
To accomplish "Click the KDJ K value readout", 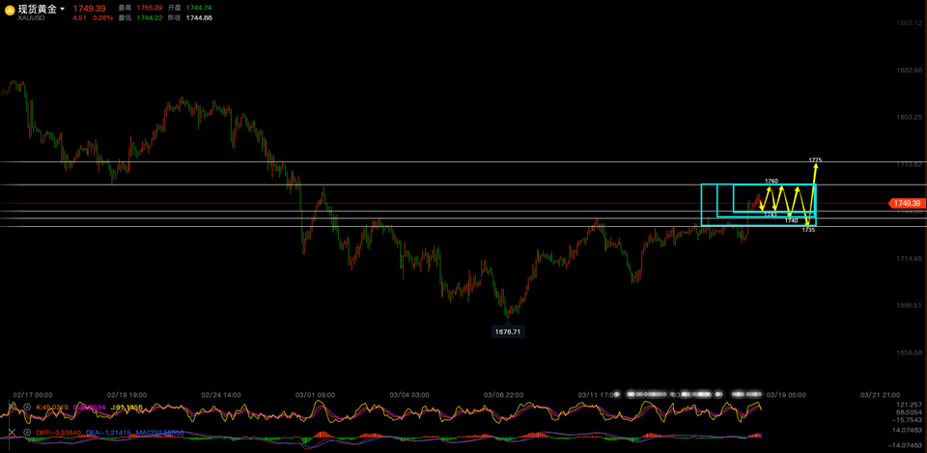I will click(52, 407).
